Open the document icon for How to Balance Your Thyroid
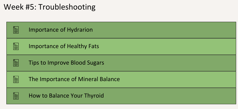The height and width of the screenshot is (109, 238). coord(16,96)
